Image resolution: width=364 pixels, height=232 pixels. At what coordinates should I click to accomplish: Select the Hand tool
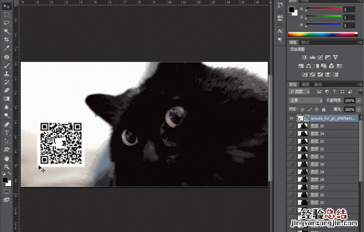[7, 158]
